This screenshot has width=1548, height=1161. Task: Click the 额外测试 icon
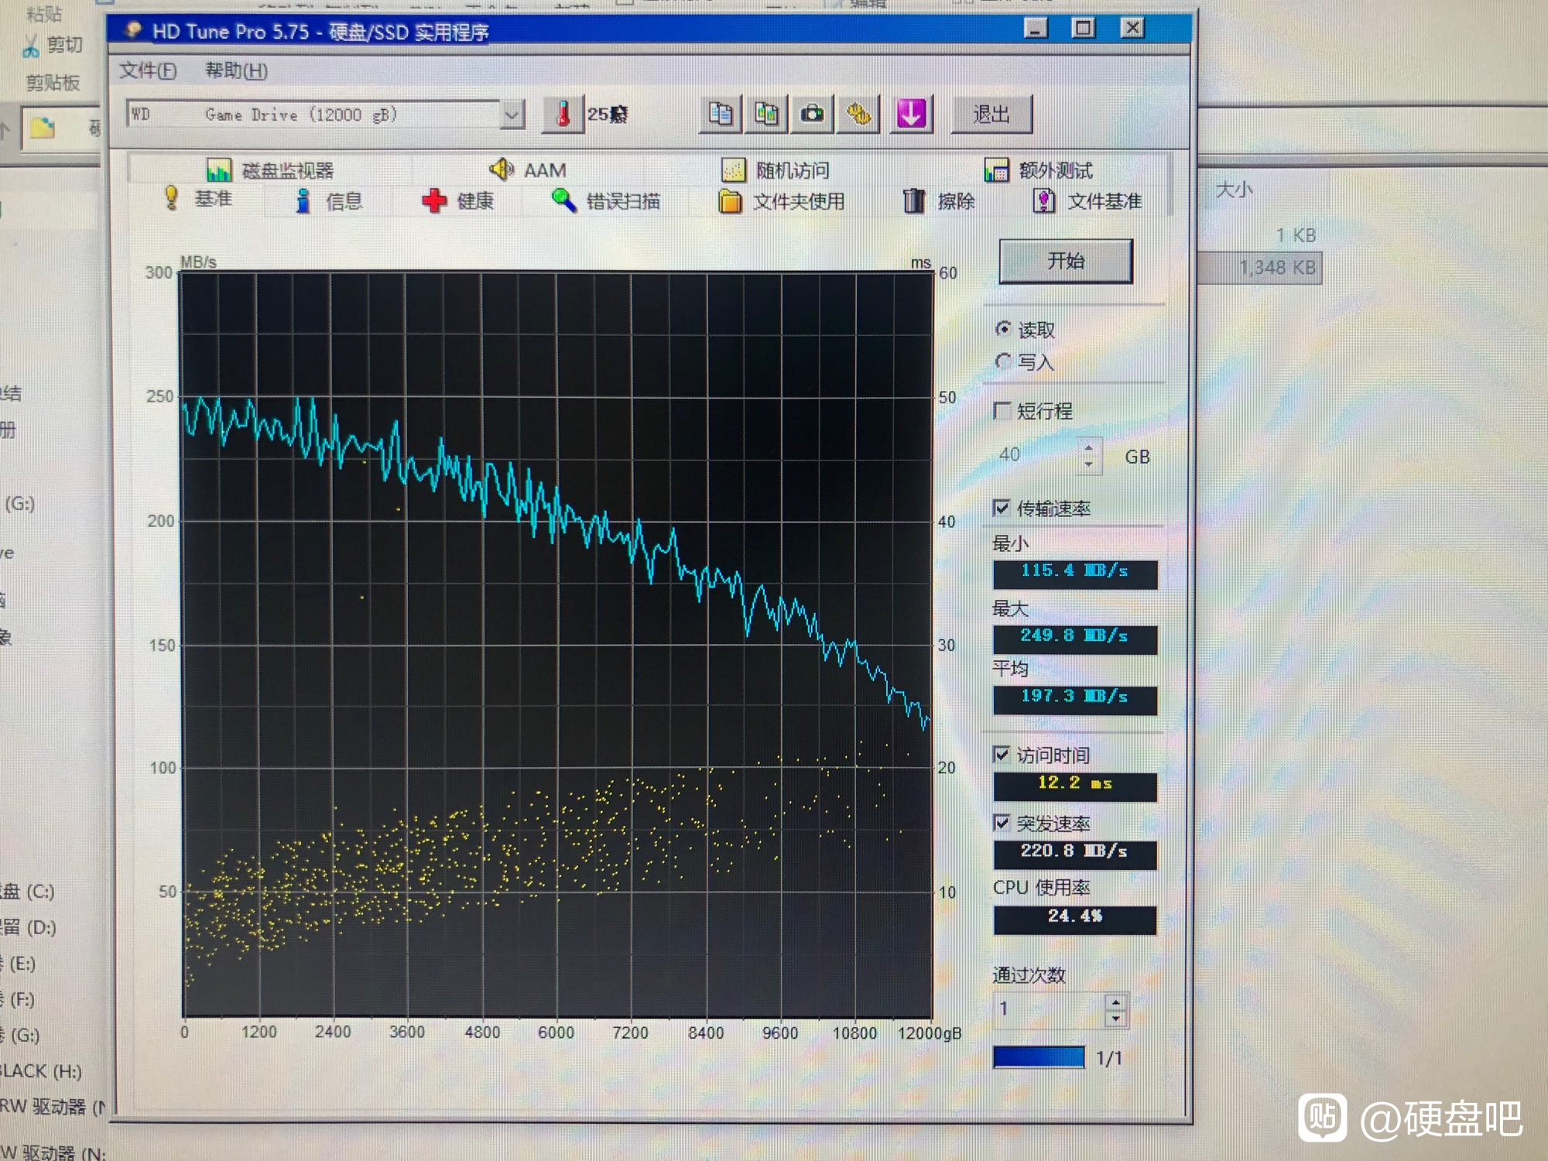pos(996,170)
